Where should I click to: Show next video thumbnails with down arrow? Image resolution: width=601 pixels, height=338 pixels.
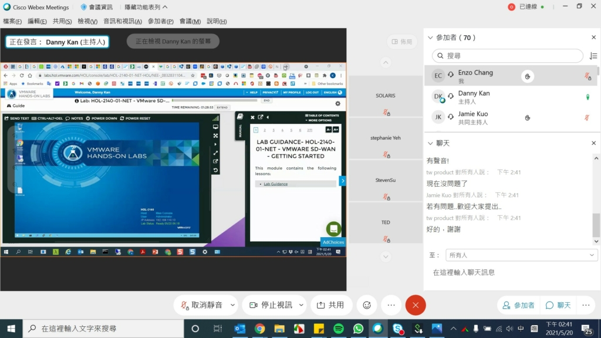click(386, 257)
